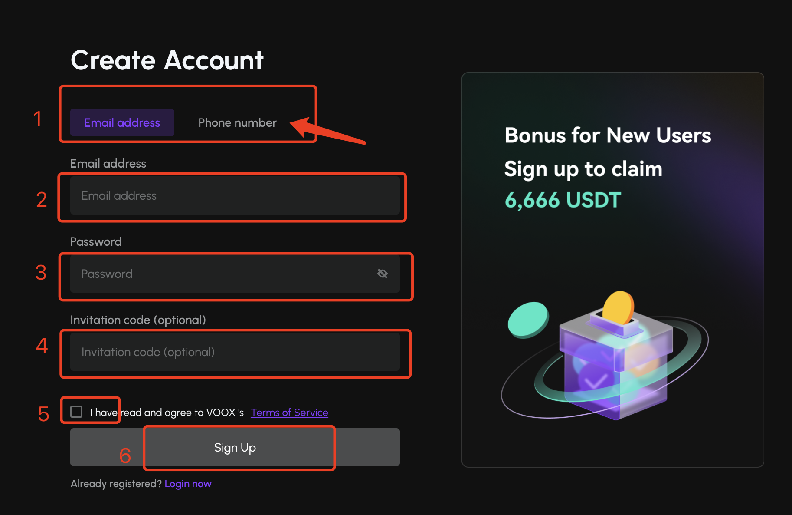Click the floating teal coin graphic
This screenshot has width=792, height=515.
(x=528, y=320)
